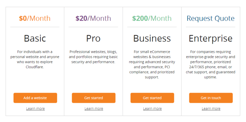Click the Enterprise plan description paragraph
This screenshot has width=246, height=122.
point(210,64)
